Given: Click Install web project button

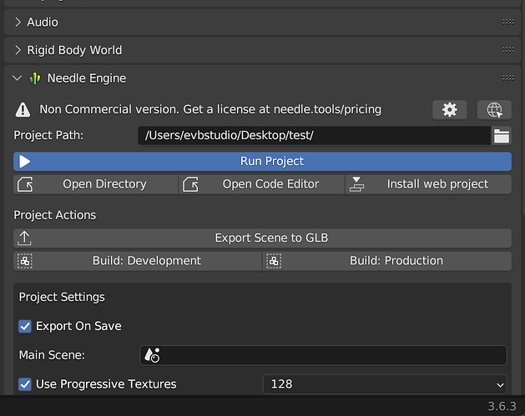Looking at the screenshot, I should coord(429,184).
